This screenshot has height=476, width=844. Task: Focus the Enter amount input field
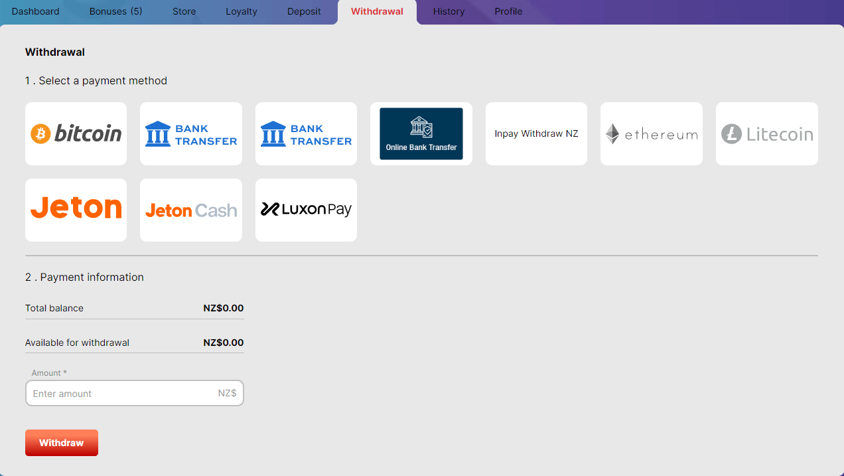(135, 393)
